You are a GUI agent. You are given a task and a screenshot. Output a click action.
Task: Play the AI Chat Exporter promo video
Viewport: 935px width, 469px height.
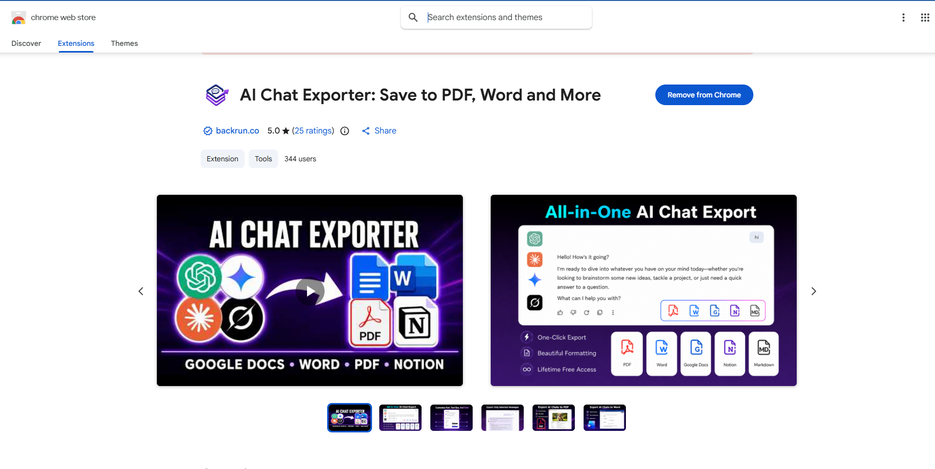(310, 292)
